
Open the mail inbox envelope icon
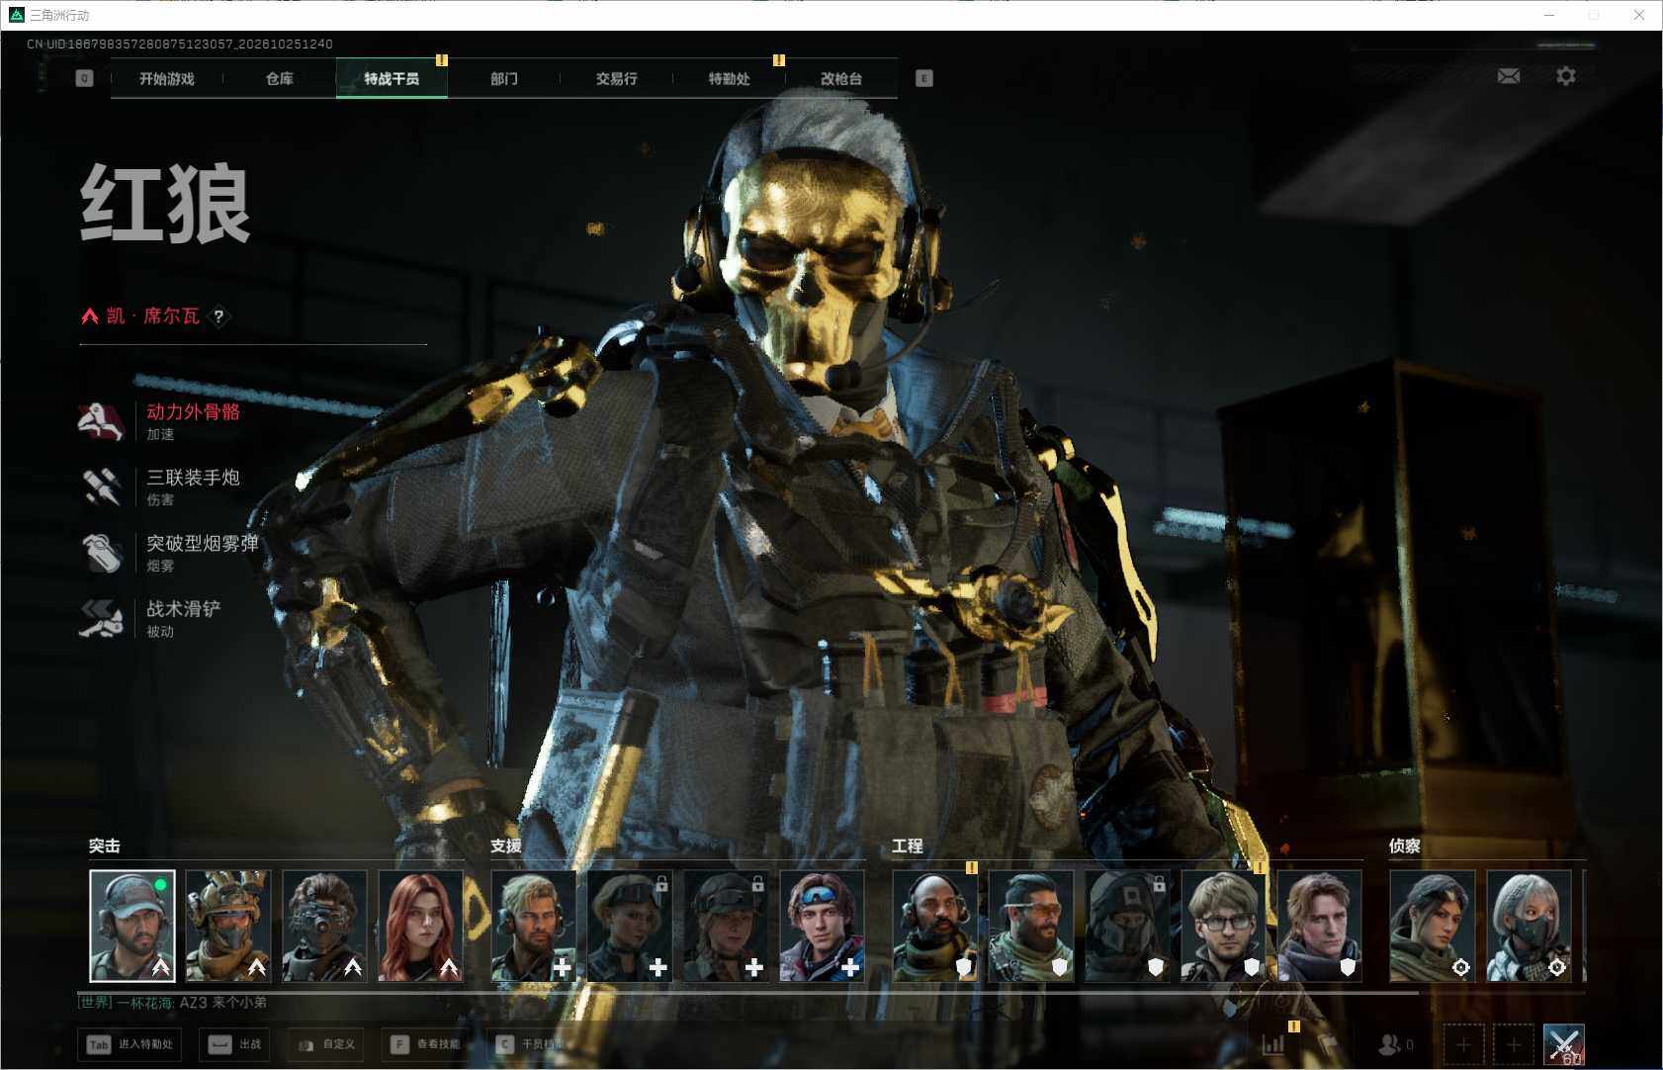(x=1508, y=76)
